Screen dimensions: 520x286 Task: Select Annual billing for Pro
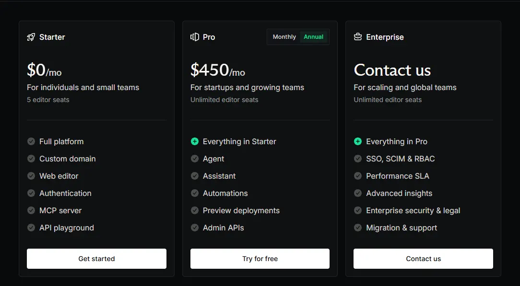[313, 37]
